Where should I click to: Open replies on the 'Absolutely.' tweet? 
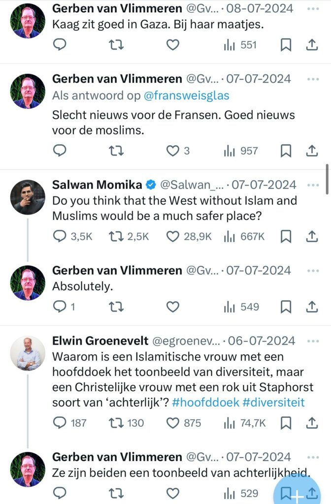[60, 307]
